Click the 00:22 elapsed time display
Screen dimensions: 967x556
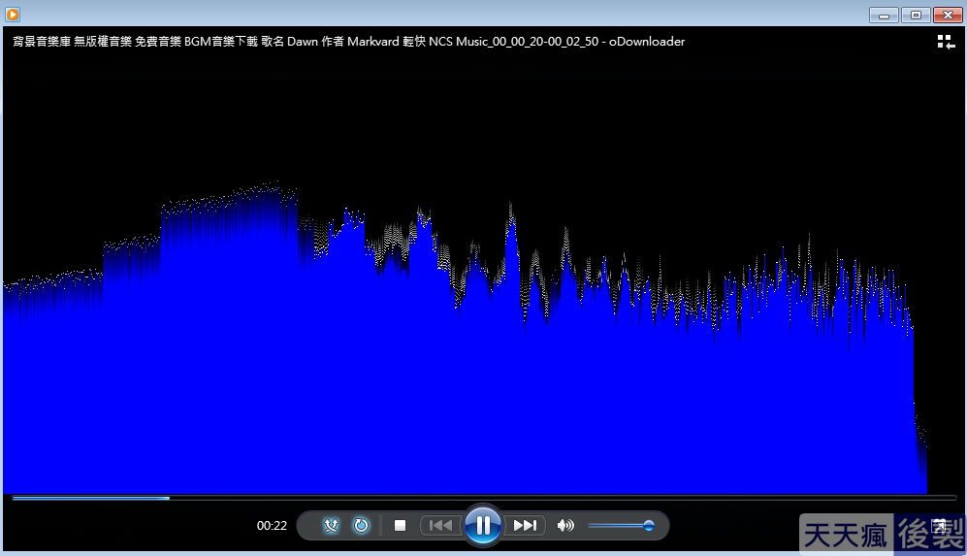point(272,526)
